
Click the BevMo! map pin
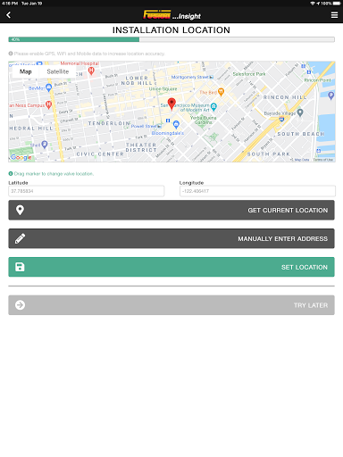[x=49, y=87]
